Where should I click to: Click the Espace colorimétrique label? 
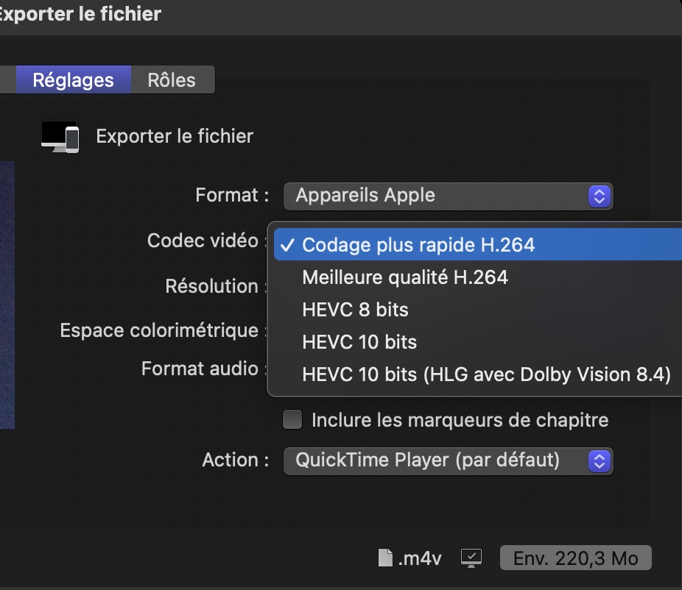(158, 330)
